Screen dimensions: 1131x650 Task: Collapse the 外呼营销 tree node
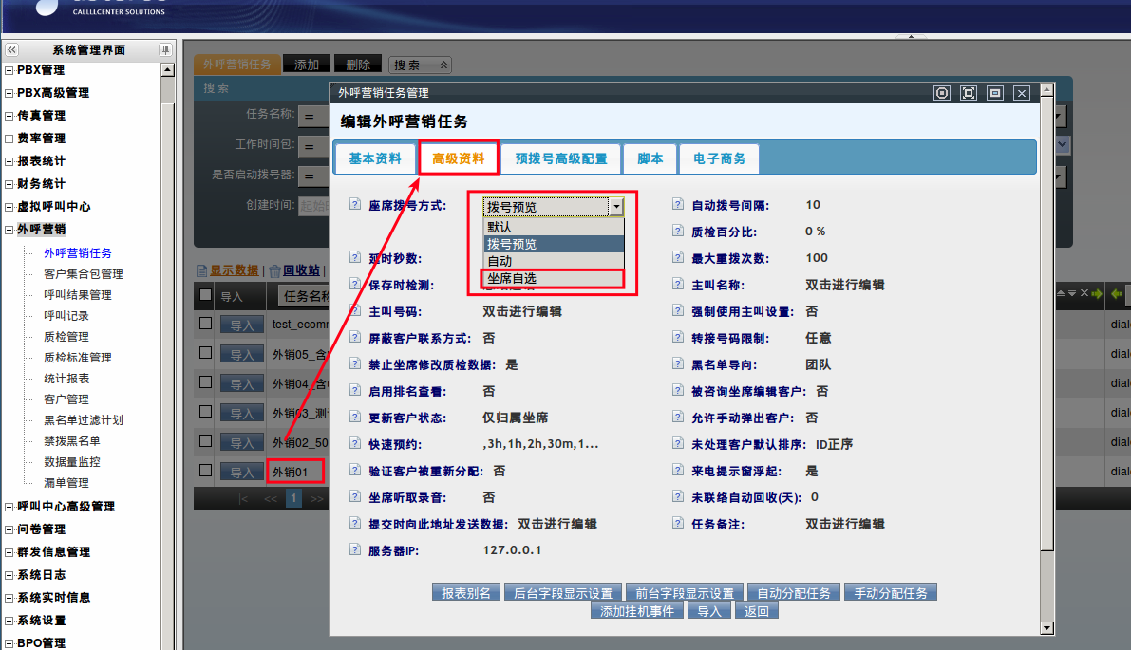coord(9,230)
